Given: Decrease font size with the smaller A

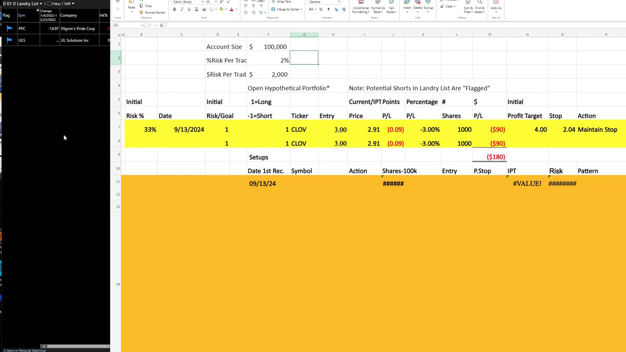Looking at the screenshot, I should tap(228, 2).
